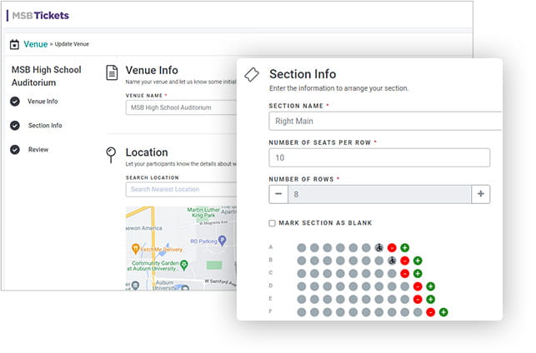This screenshot has height=353, width=536.
Task: Add a seat to row A with green plus
Action: tap(405, 248)
